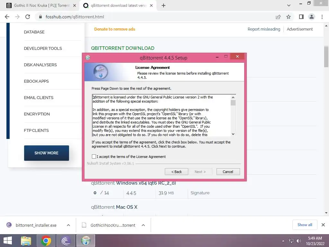The image size is (329, 247).
Task: Click Show all downloads button
Action: point(305,225)
